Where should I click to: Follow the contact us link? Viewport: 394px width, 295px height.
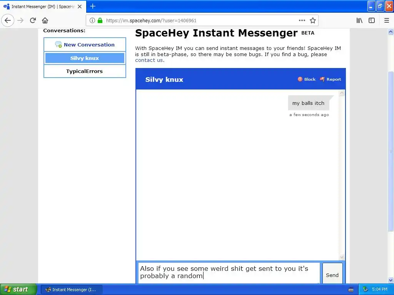pyautogui.click(x=149, y=60)
